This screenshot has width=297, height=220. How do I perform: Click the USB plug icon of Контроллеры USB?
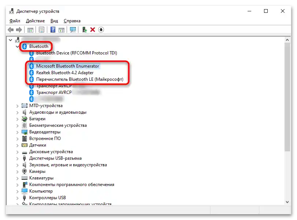tap(24, 198)
